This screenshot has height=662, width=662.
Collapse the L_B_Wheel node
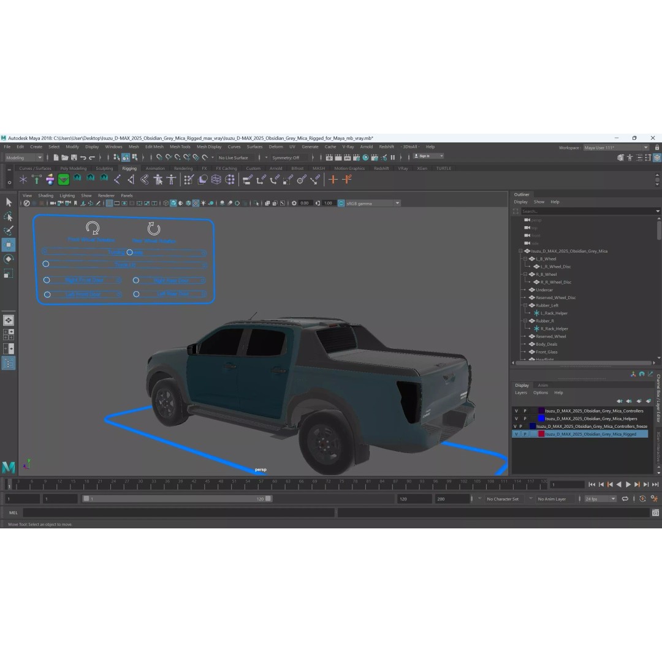coord(525,259)
